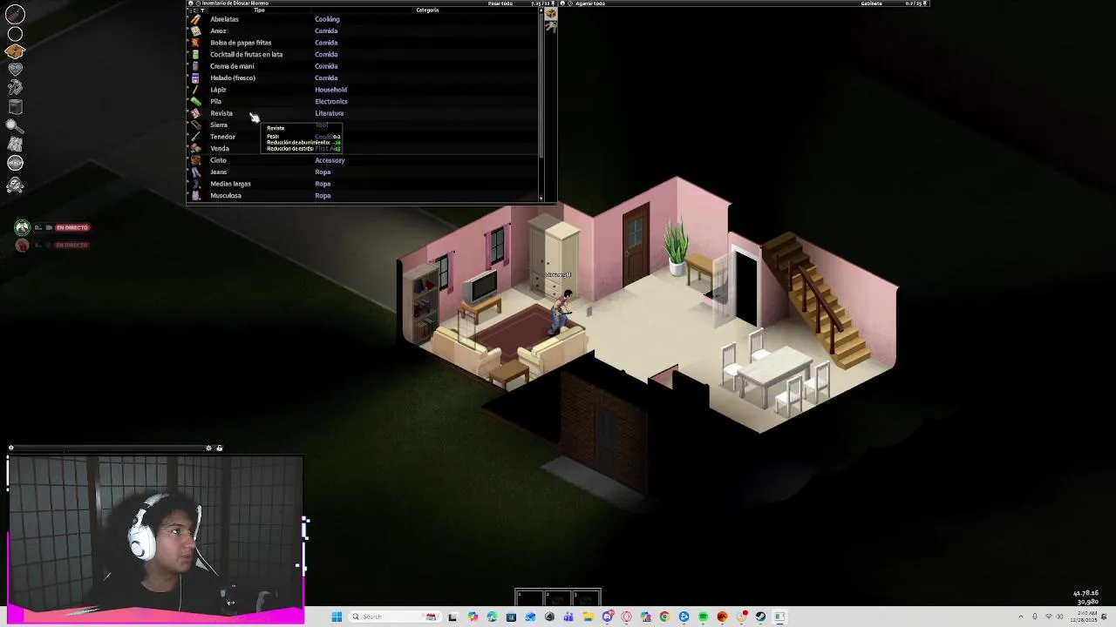
Task: Open Spotify from the taskbar
Action: point(703,617)
